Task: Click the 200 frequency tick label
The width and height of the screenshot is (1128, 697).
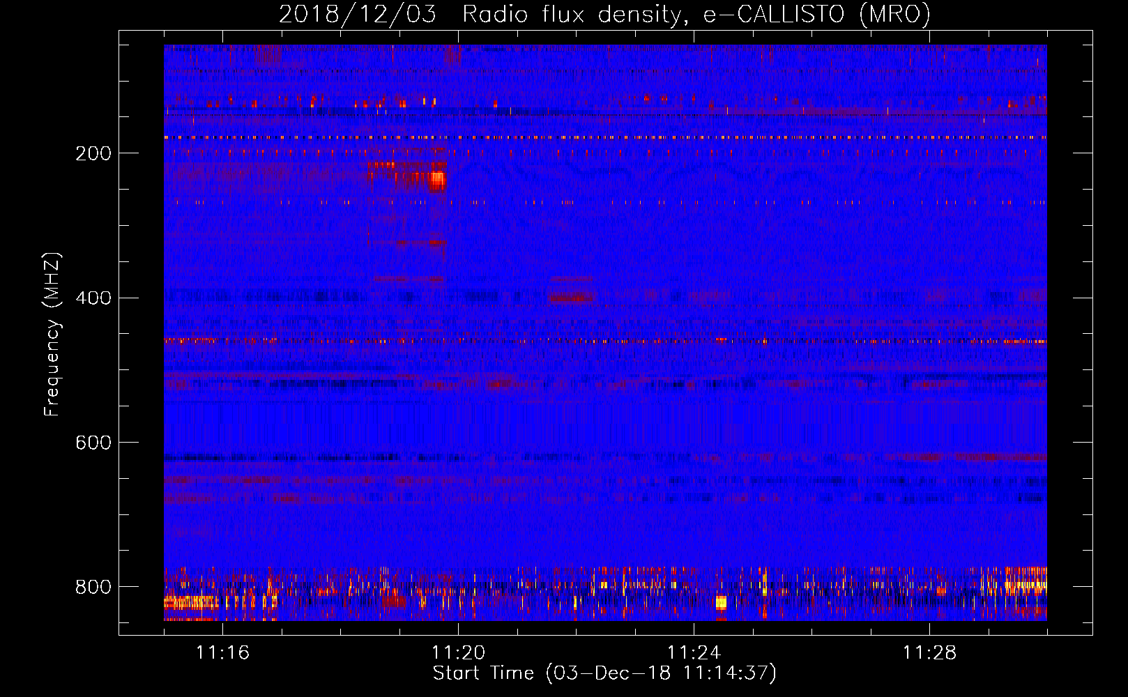Action: coord(93,153)
